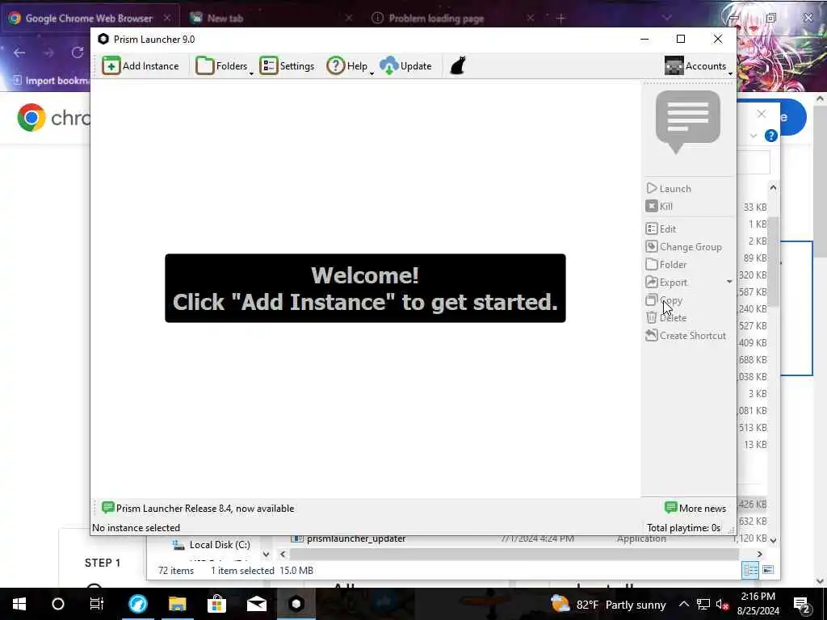
Task: Close the Google Chrome Web Browser tab
Action: pyautogui.click(x=167, y=18)
